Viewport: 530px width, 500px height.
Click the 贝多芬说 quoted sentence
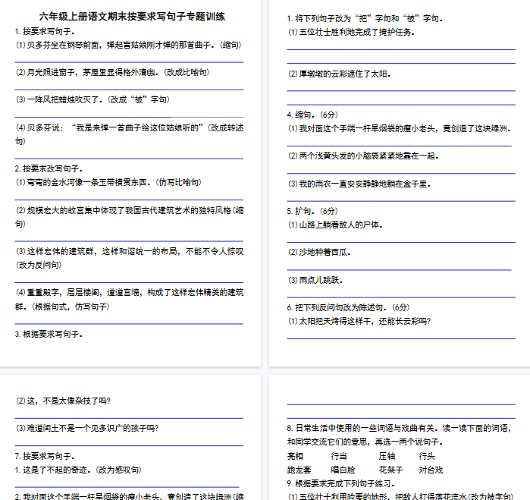130,134
